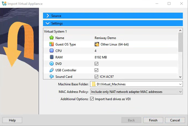
Task: Toggle the USB Controller checkbox
Action: [96, 70]
